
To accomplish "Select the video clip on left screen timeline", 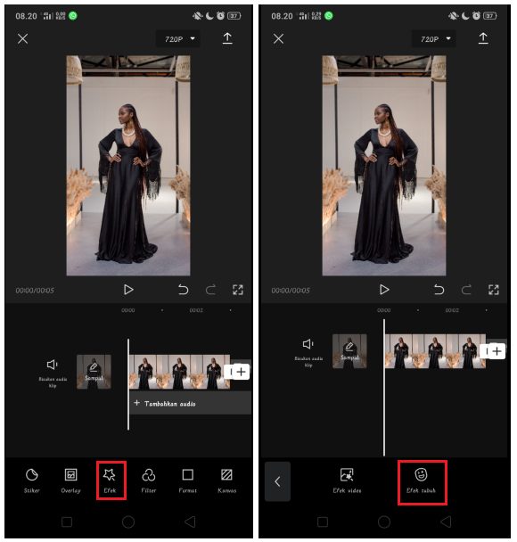I will 179,372.
